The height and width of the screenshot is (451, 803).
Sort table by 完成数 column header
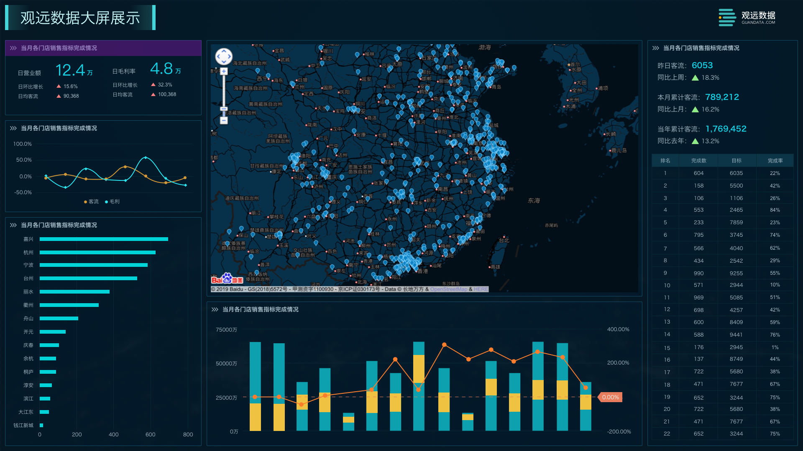699,161
